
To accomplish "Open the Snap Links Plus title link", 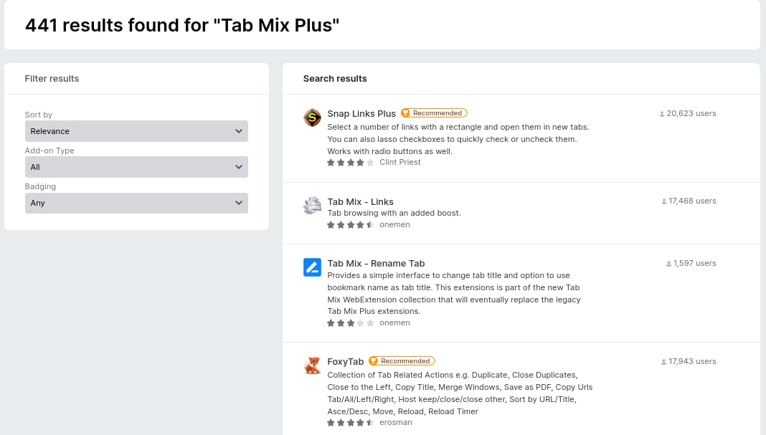I will click(x=361, y=114).
